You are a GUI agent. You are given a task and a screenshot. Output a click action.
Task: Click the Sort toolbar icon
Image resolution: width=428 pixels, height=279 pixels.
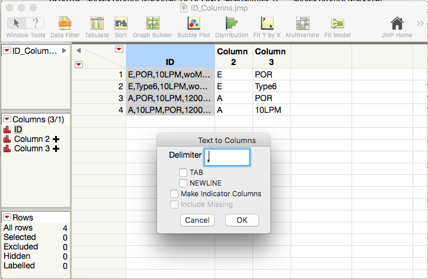[121, 26]
